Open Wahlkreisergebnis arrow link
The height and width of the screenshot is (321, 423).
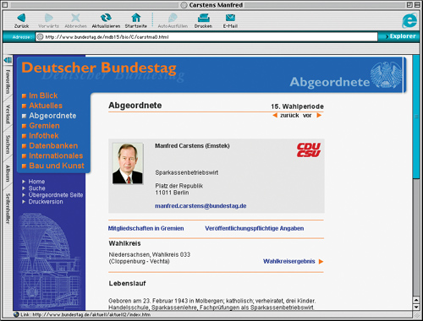[x=293, y=261]
